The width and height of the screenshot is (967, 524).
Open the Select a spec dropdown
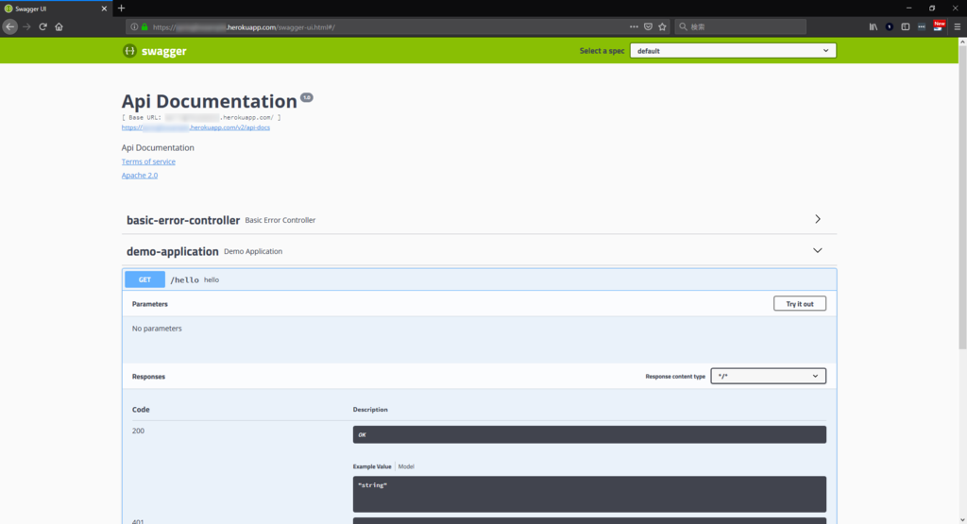pyautogui.click(x=733, y=51)
